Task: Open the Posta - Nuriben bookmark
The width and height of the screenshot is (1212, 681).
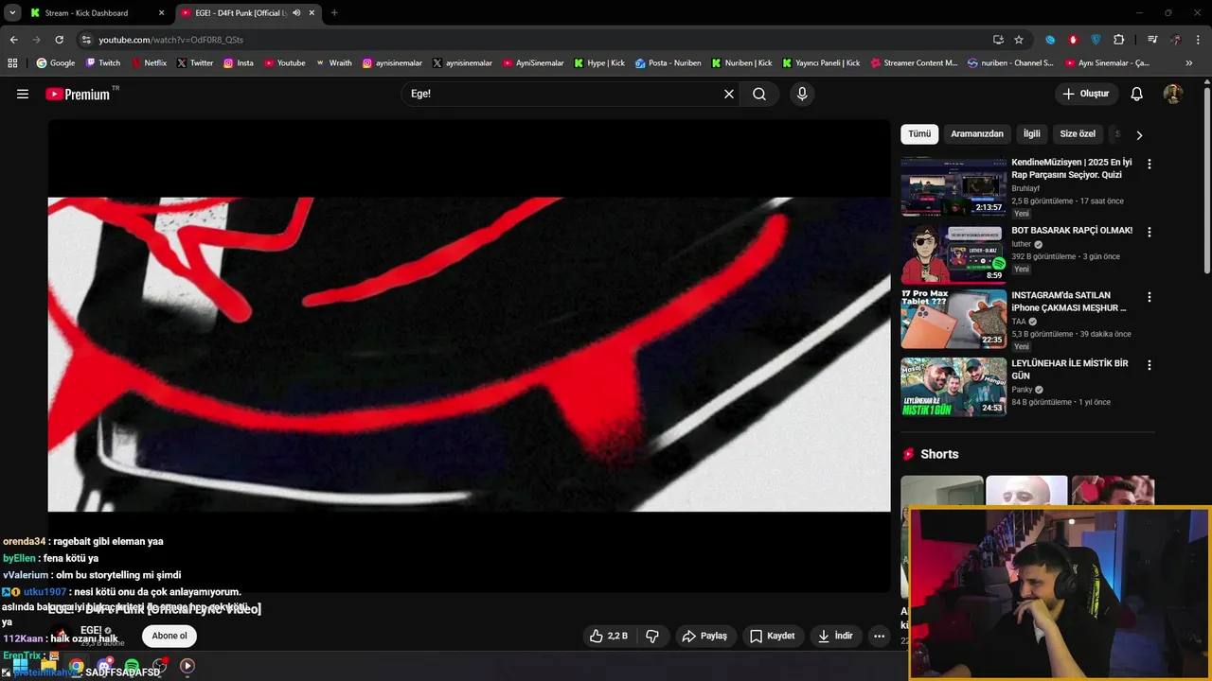Action: coord(668,63)
